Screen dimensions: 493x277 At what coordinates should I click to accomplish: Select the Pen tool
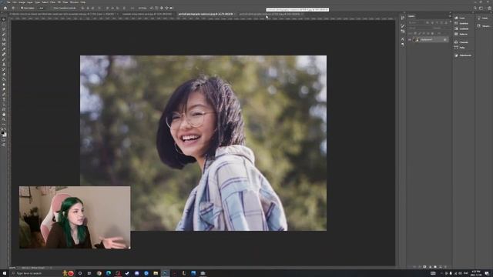[4, 94]
